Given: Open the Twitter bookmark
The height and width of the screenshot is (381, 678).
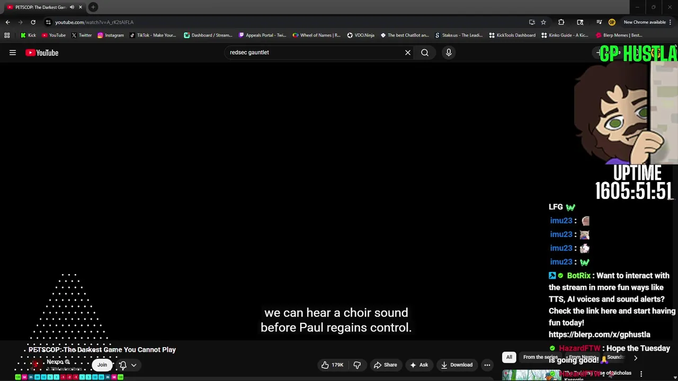Looking at the screenshot, I should click(81, 35).
